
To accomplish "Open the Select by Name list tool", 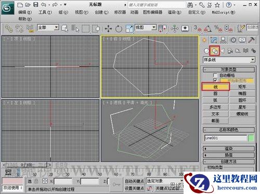I will [75, 29].
